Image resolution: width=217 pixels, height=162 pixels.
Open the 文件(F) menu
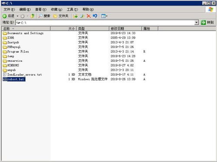point(9,10)
